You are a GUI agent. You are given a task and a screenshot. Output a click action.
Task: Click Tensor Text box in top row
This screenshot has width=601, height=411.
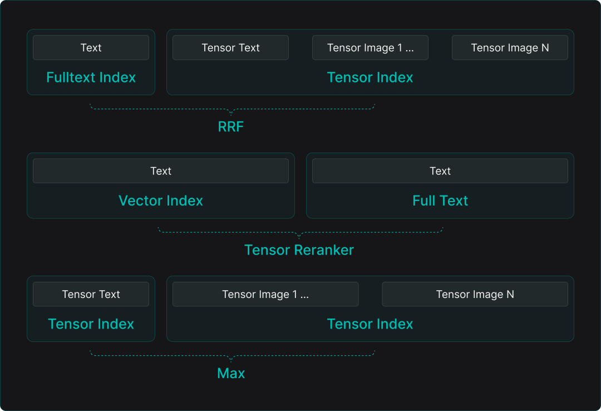[x=230, y=48]
